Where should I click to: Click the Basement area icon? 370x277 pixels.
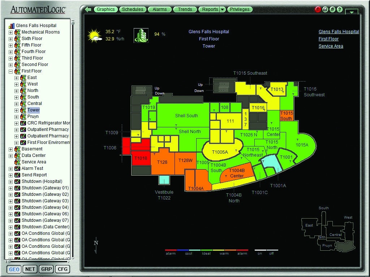tap(17, 149)
